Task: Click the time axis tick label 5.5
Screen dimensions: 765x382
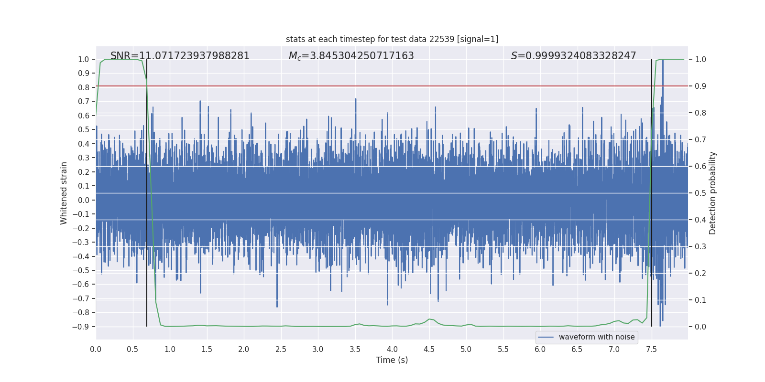Action: click(x=503, y=349)
